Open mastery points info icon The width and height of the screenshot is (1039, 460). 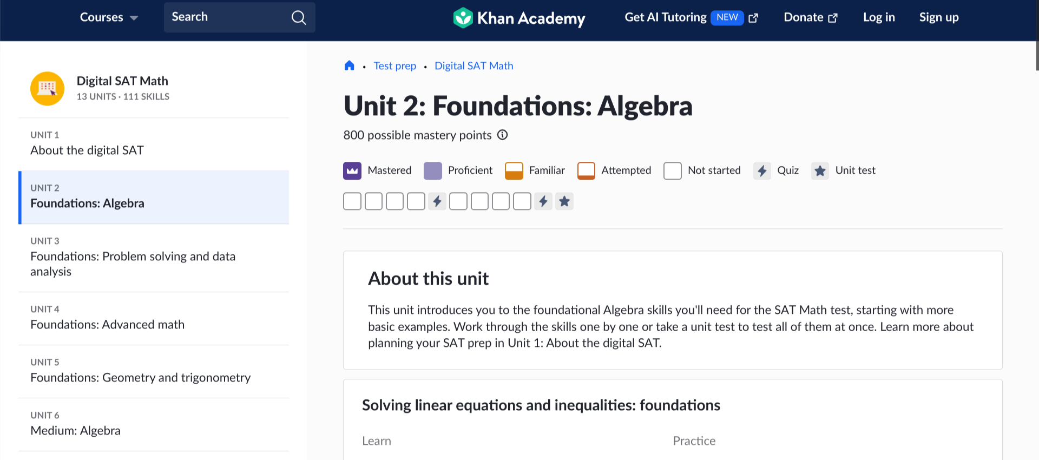click(503, 135)
